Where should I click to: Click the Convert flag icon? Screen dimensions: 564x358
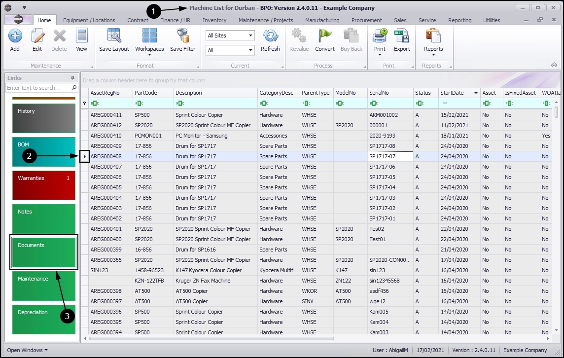click(x=325, y=36)
